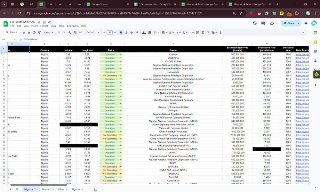The height and width of the screenshot is (192, 320).
Task: Open version history clock icon
Action: pos(255,23)
